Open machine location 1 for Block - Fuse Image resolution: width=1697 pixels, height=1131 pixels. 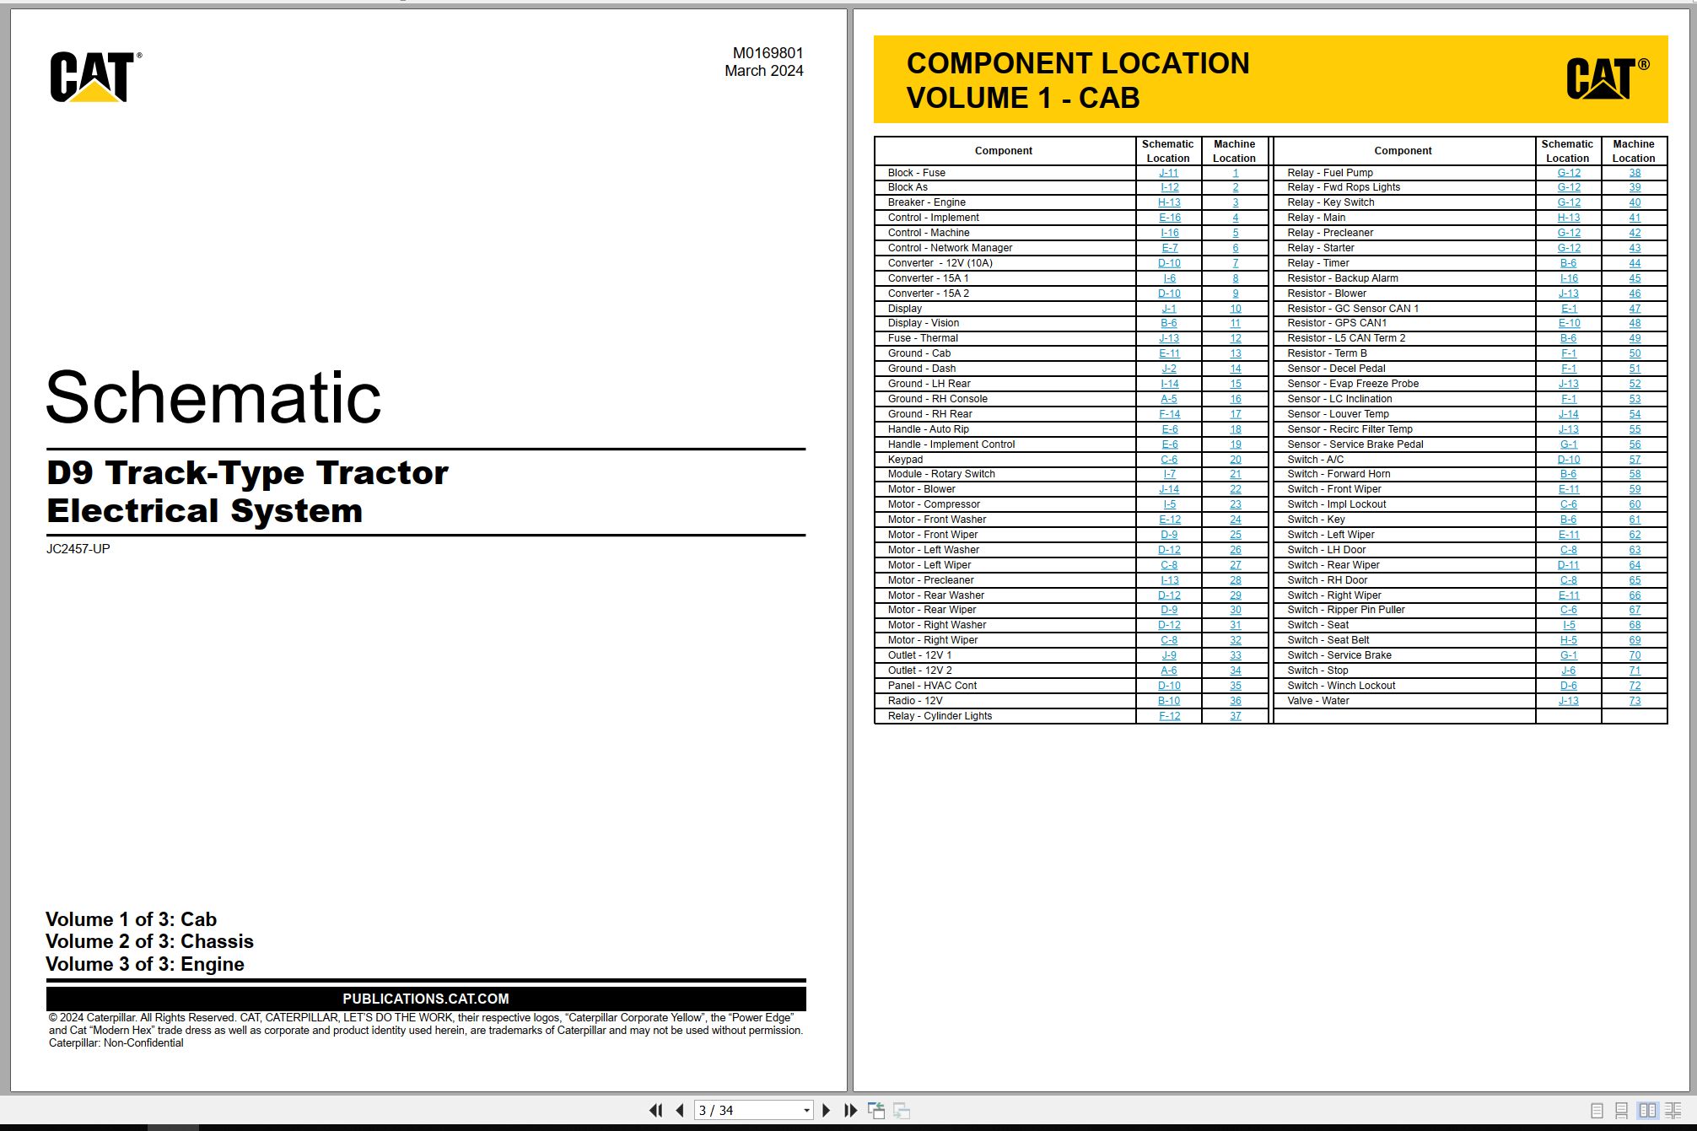point(1236,173)
